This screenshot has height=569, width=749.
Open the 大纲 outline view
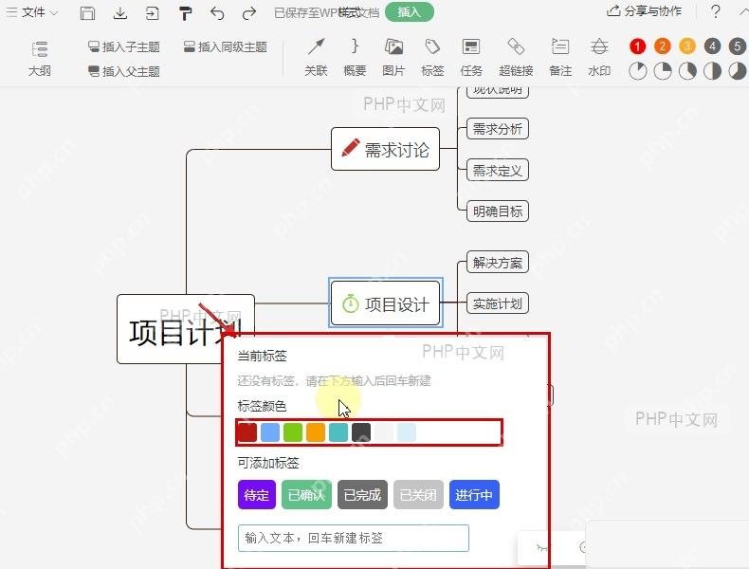pyautogui.click(x=40, y=59)
